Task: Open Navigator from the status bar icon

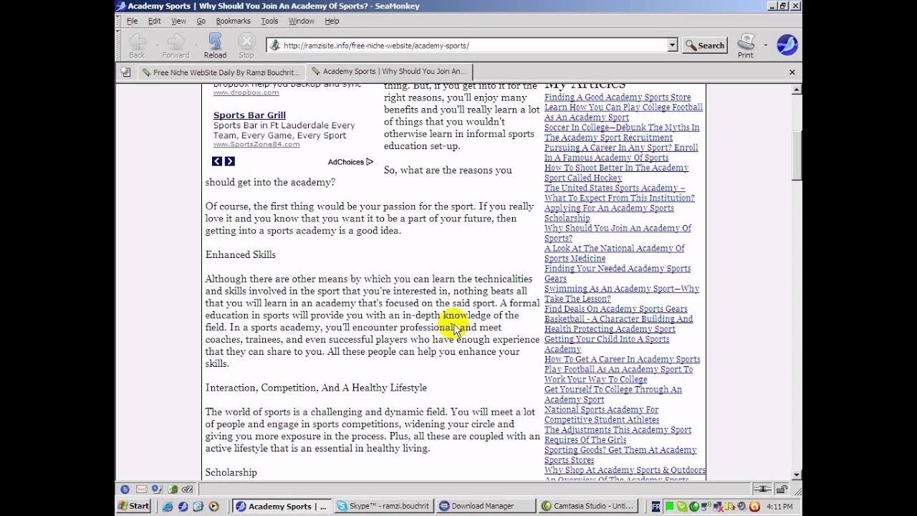Action: click(125, 489)
